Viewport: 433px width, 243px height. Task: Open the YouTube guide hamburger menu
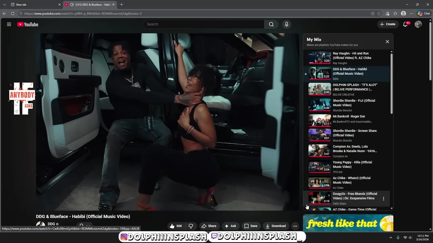(x=9, y=24)
